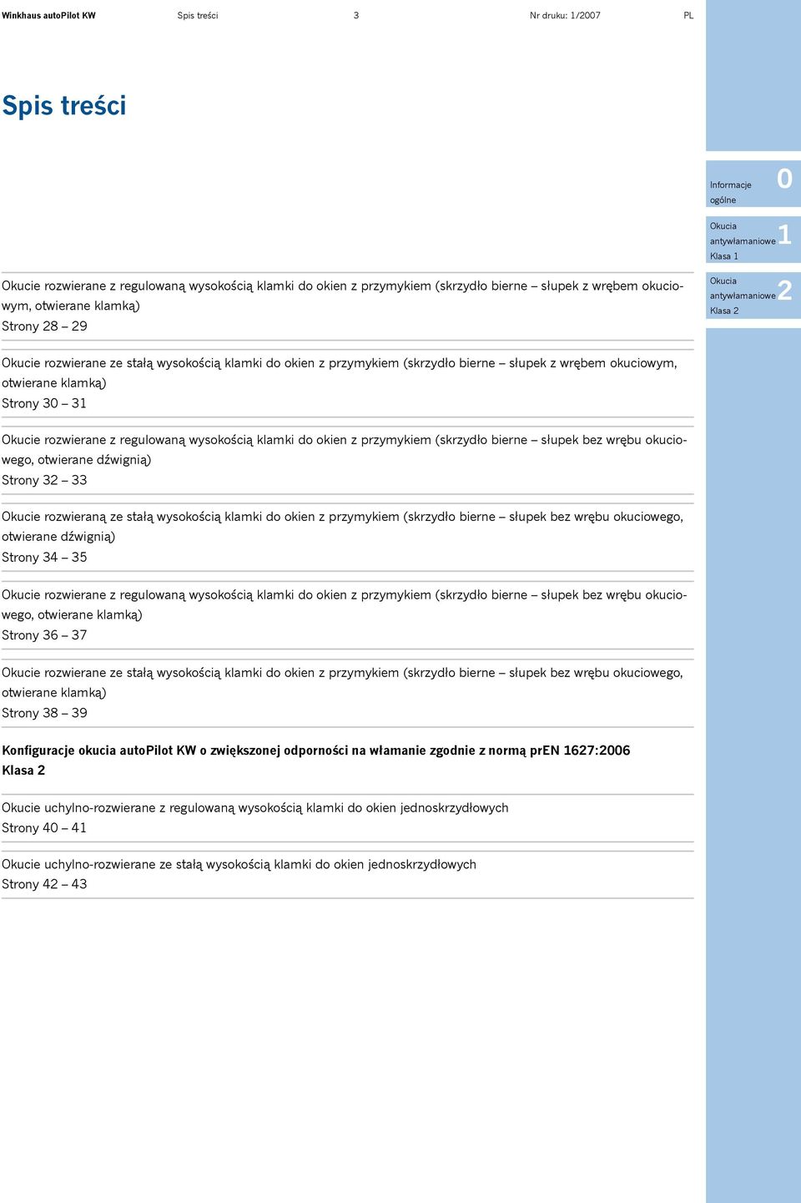
Task: Select the Strony 32 – 33 entry
Action: tap(44, 480)
